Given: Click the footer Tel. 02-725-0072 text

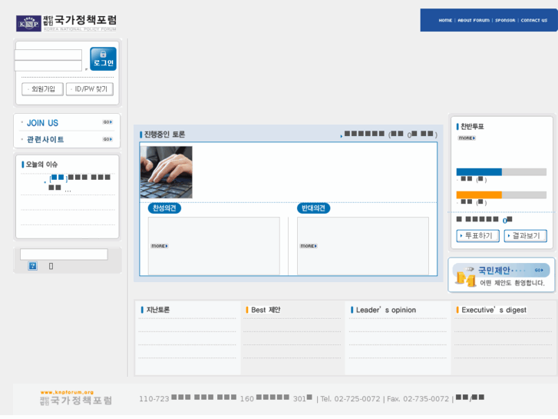Looking at the screenshot, I should (x=350, y=399).
